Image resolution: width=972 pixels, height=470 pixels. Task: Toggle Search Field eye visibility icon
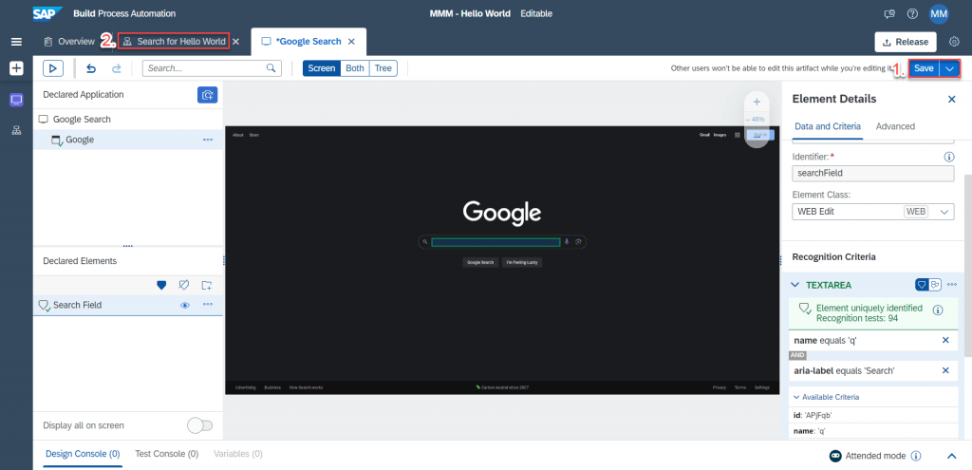(184, 305)
